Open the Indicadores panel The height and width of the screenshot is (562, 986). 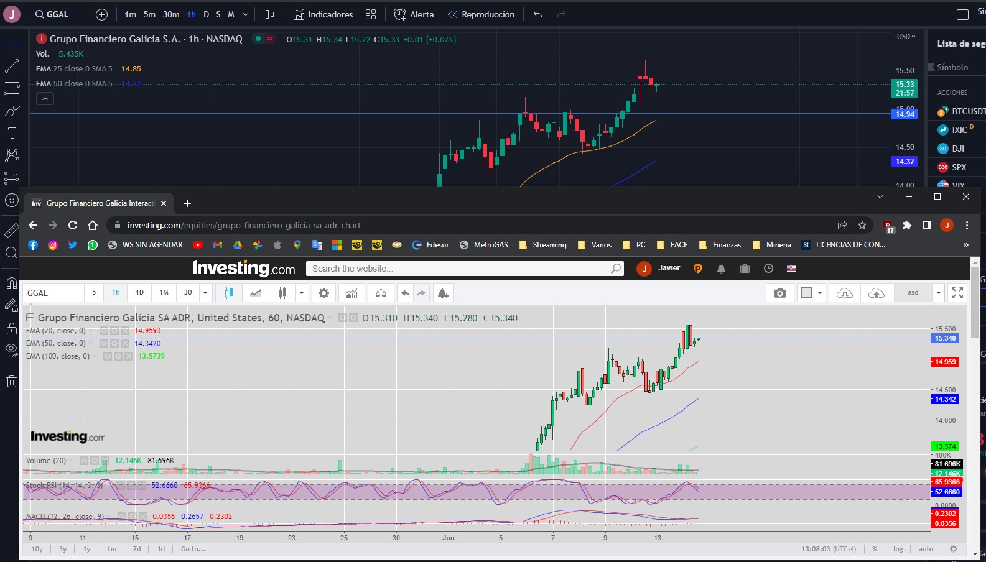tap(323, 14)
